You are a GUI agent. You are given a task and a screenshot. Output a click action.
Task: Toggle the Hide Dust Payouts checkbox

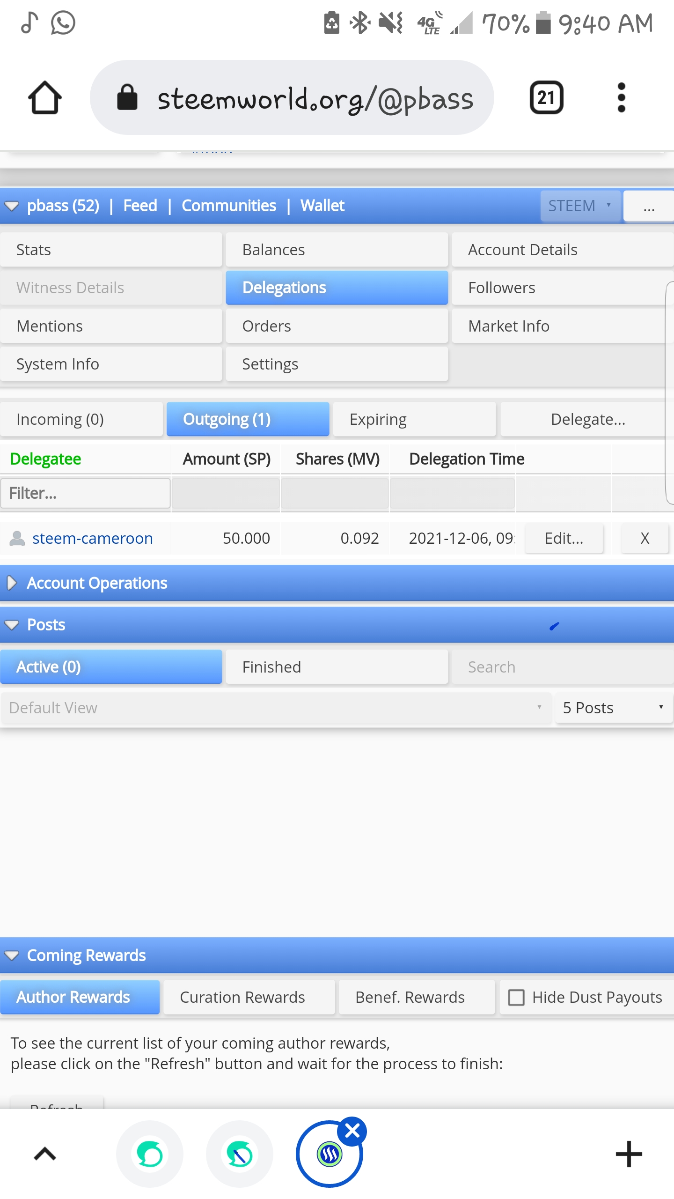(516, 997)
